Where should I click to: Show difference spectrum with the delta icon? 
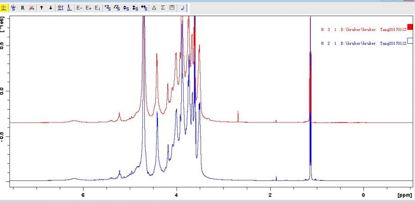click(x=154, y=8)
